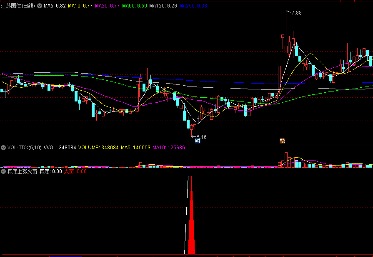Click the MA20: 6.77 label
373x257 pixels.
coord(108,6)
